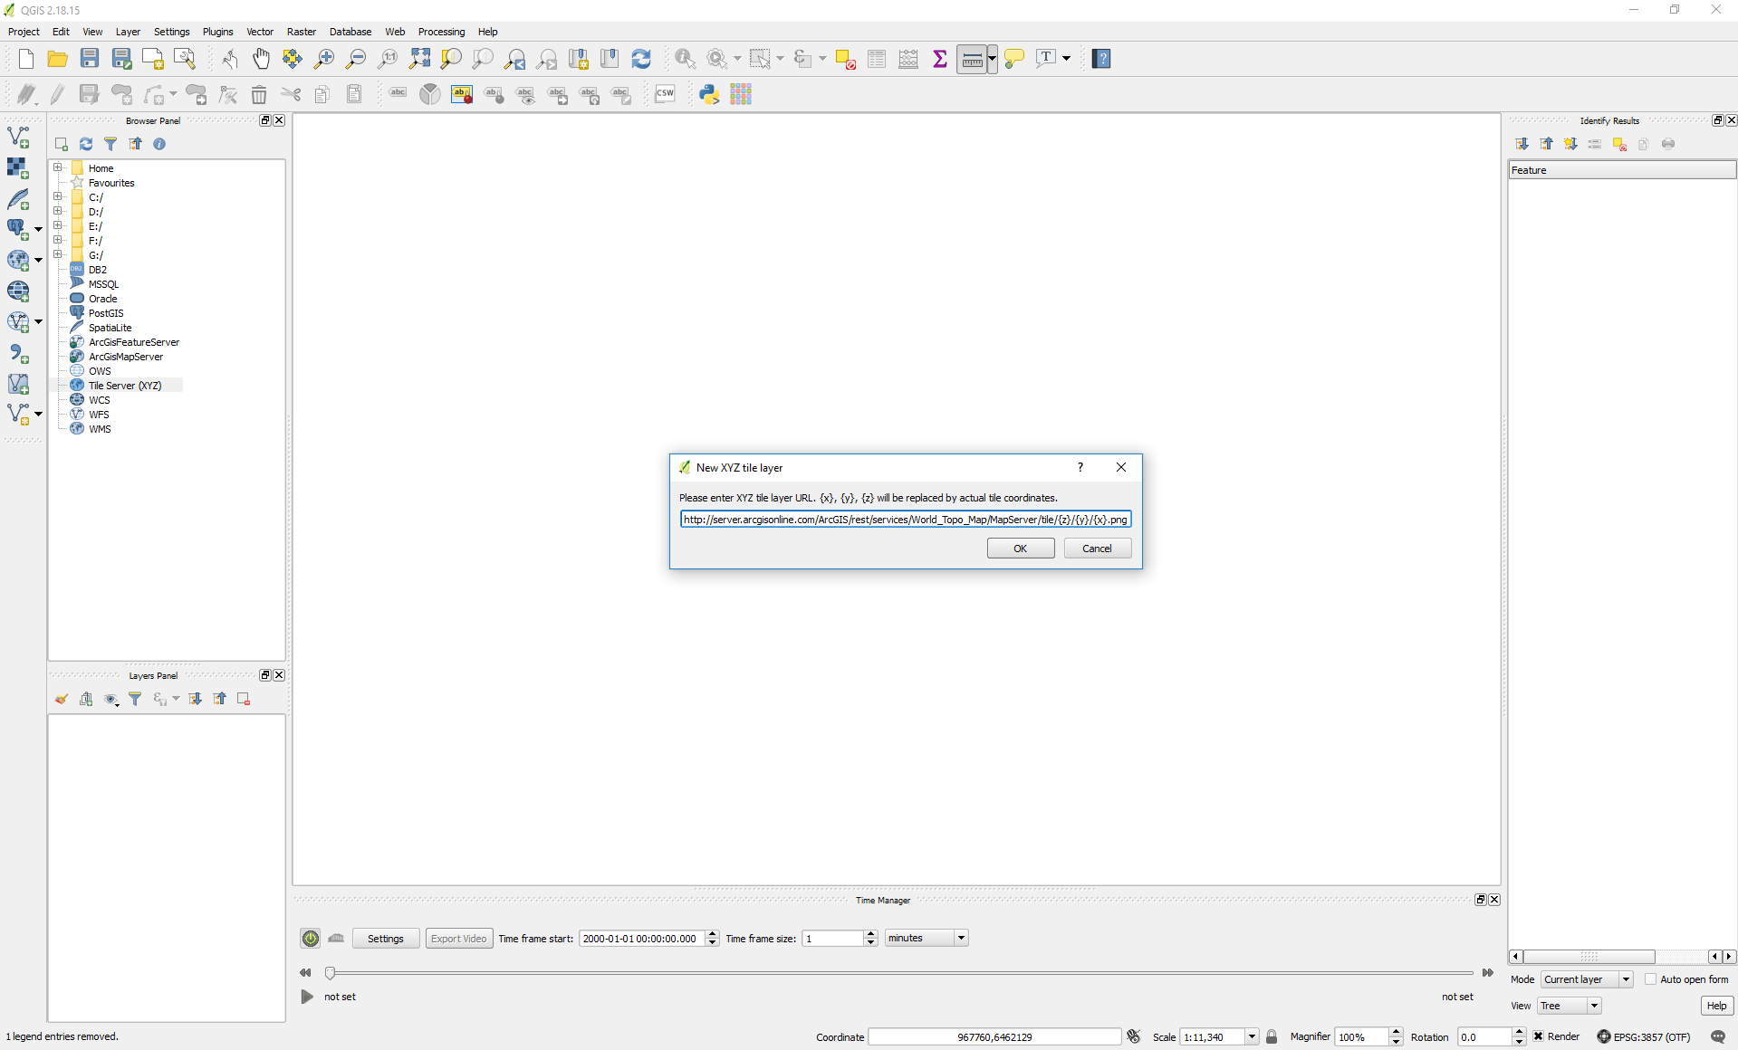Toggle the Render checkbox in status bar

[1538, 1037]
